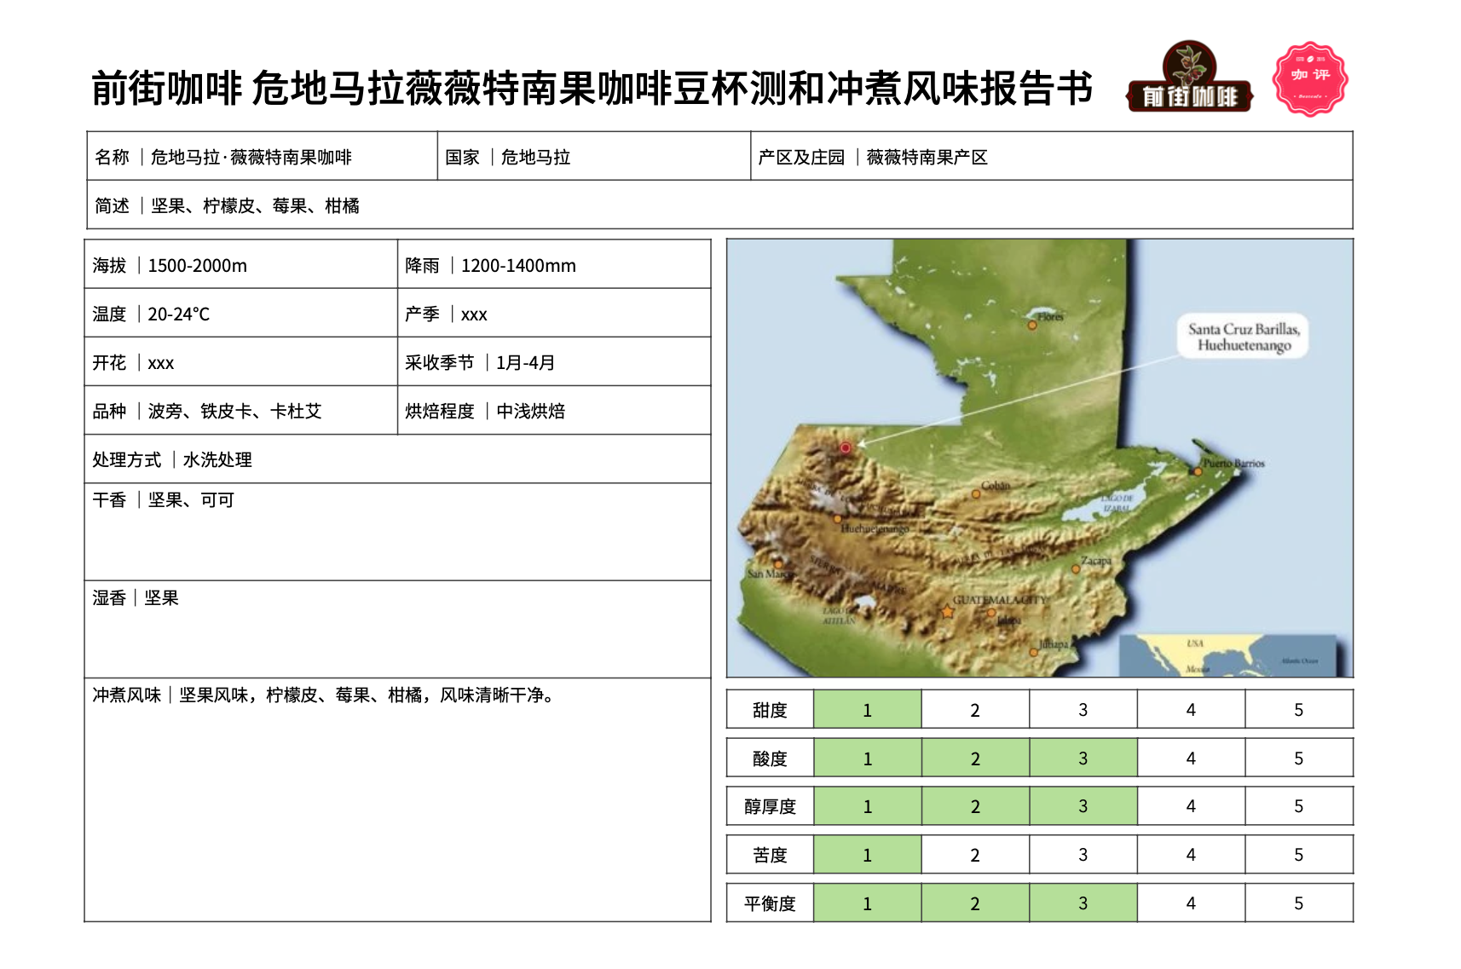This screenshot has height=969, width=1461.
Task: Click the Puerto Barrios label on map
Action: click(x=1233, y=463)
